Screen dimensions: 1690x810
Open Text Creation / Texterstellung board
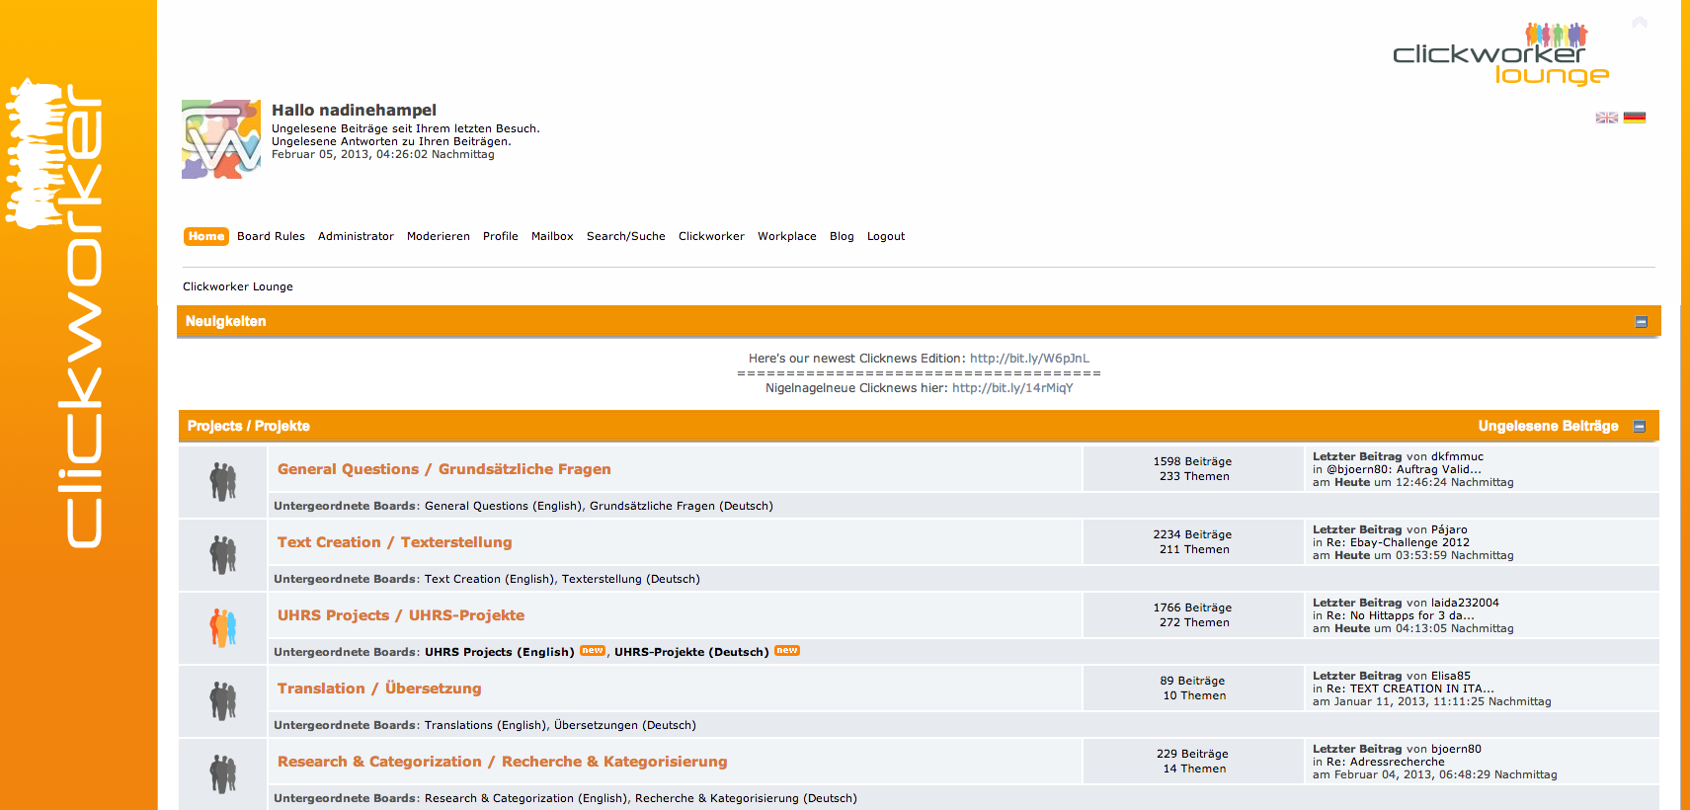pos(395,542)
